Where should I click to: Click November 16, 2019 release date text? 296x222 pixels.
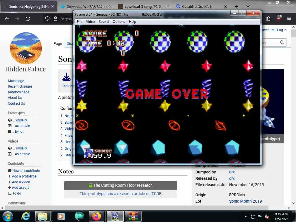pos(247,185)
